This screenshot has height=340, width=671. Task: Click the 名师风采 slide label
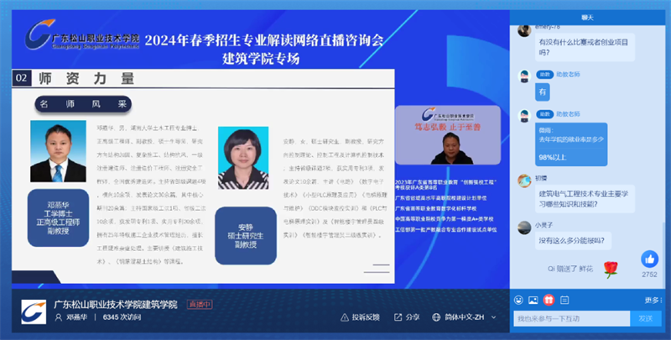pyautogui.click(x=83, y=104)
